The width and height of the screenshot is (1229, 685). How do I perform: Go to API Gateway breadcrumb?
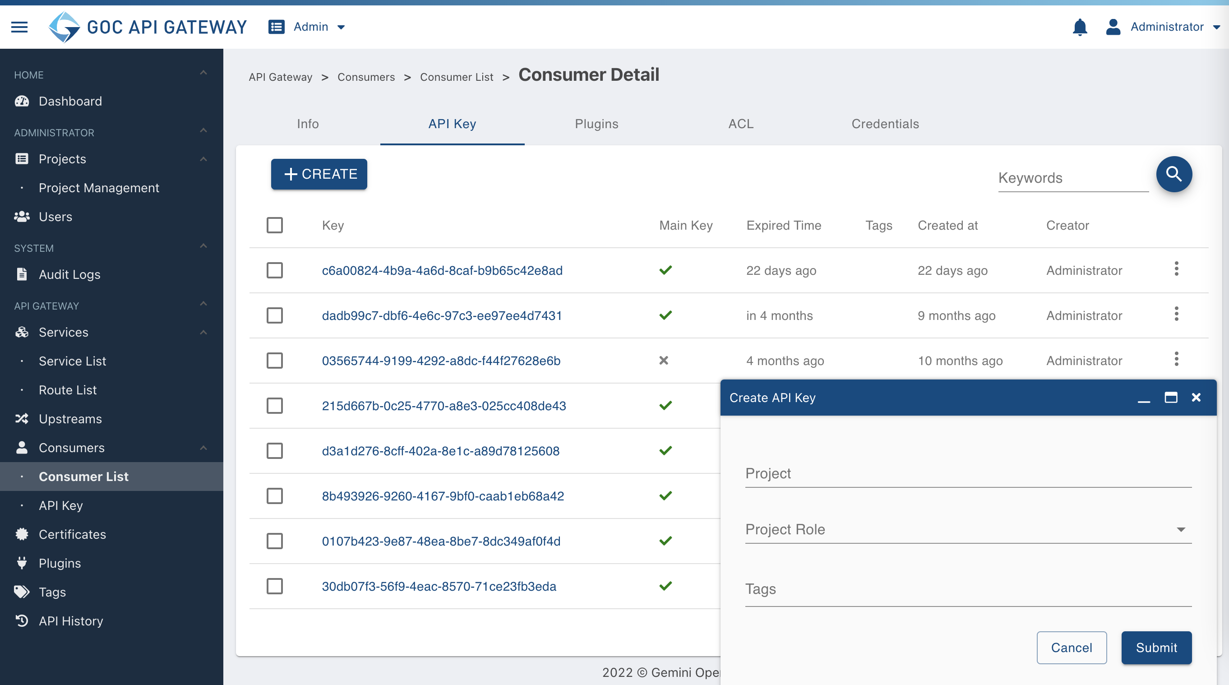[x=280, y=77]
